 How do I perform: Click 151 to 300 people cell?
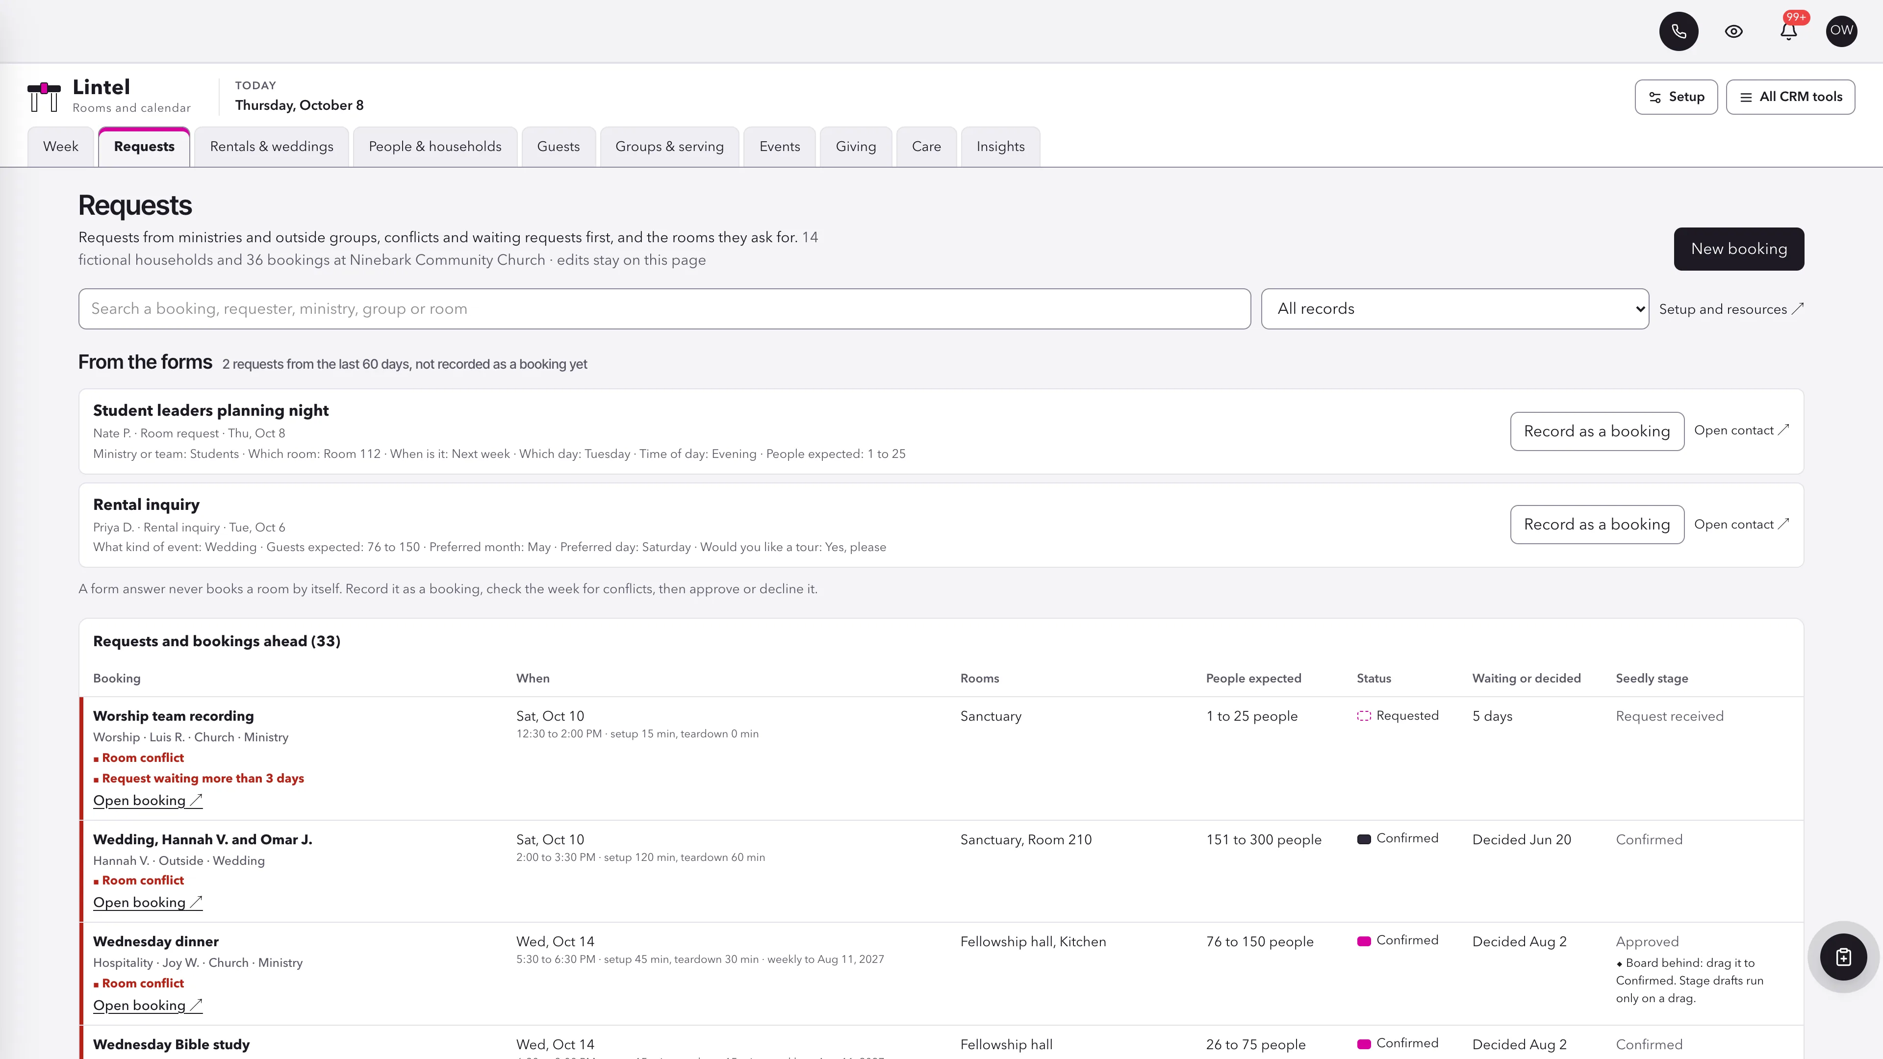(1264, 840)
